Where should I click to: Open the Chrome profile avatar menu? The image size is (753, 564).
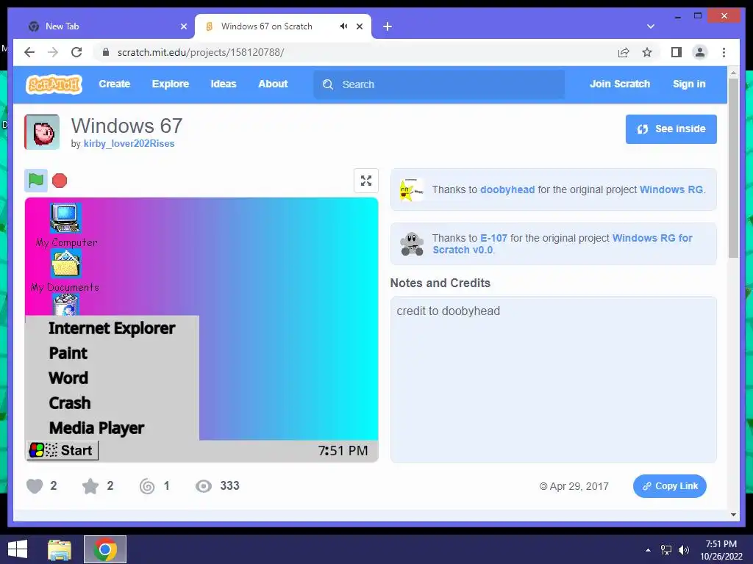[700, 52]
